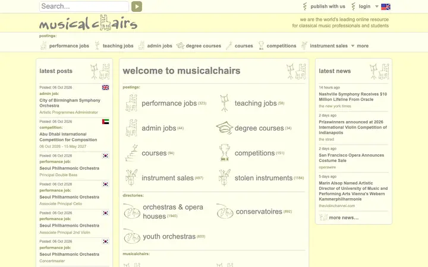Click the operawire source text

tap(328, 167)
